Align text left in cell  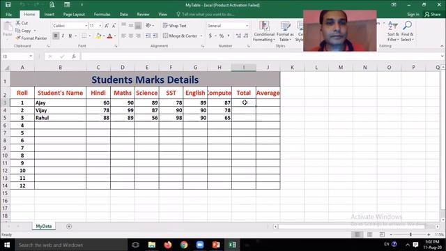pos(124,36)
